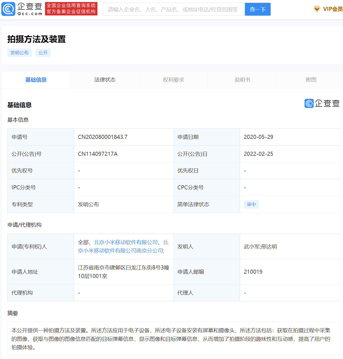This screenshot has width=343, height=359.
Task: Open the 基础信息 tab
Action: click(36, 80)
